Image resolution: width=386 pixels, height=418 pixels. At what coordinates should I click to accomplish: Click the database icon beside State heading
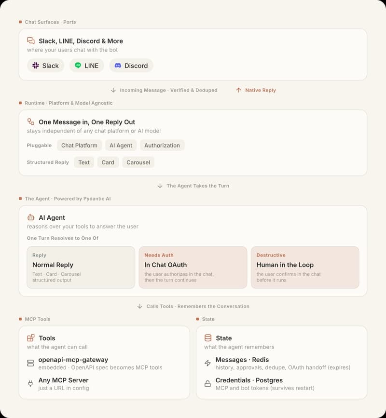coord(208,338)
